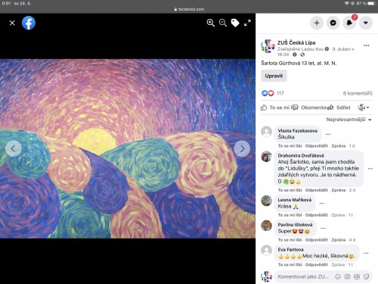
Task: Attach a photo to the comment
Action: (347, 276)
